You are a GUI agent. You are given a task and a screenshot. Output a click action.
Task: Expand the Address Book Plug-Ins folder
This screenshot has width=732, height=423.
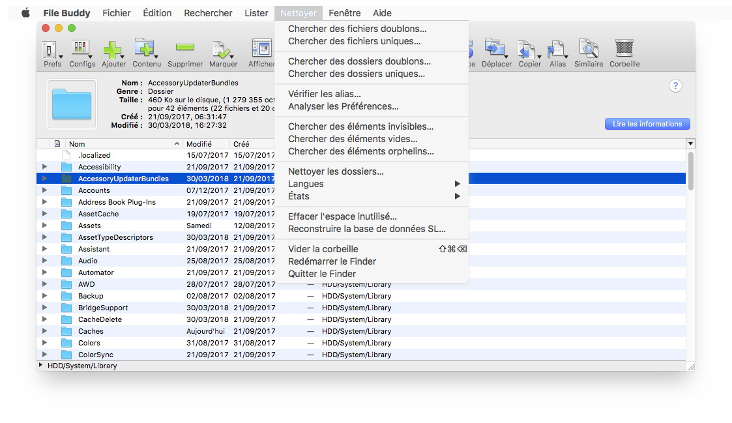44,201
